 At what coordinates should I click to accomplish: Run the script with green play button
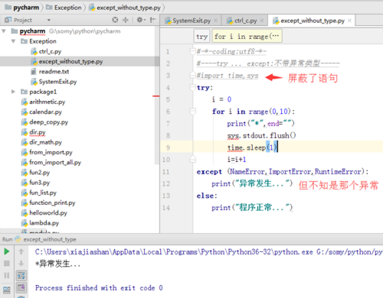(x=7, y=251)
